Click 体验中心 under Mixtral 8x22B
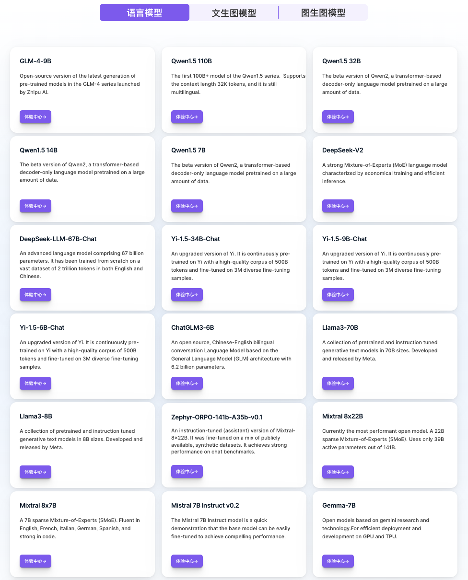 coord(338,472)
